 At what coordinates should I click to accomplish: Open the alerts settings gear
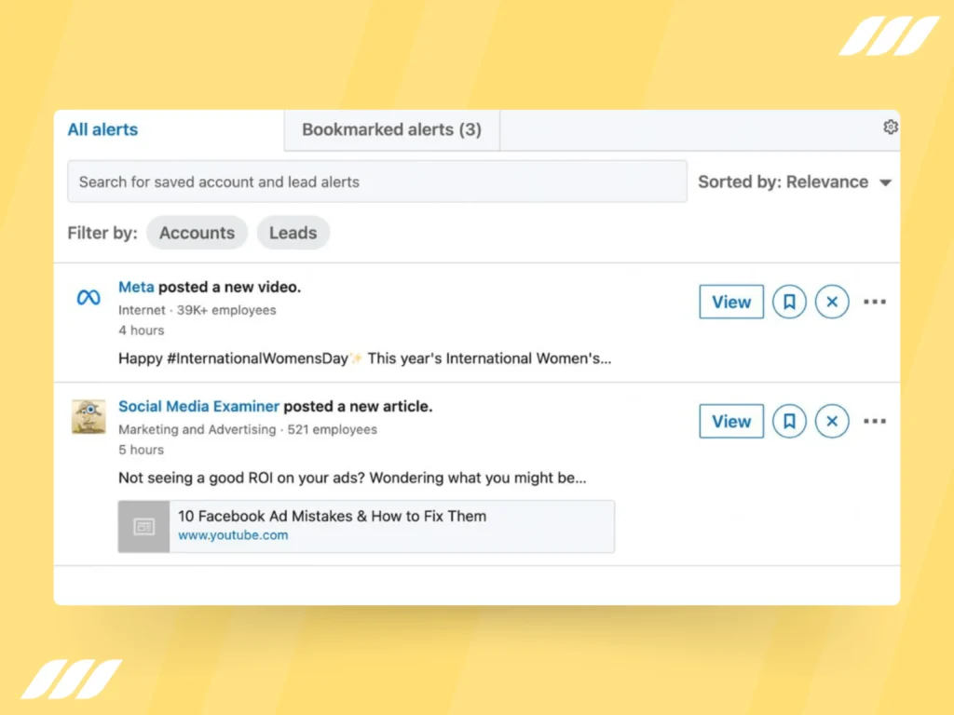[891, 128]
